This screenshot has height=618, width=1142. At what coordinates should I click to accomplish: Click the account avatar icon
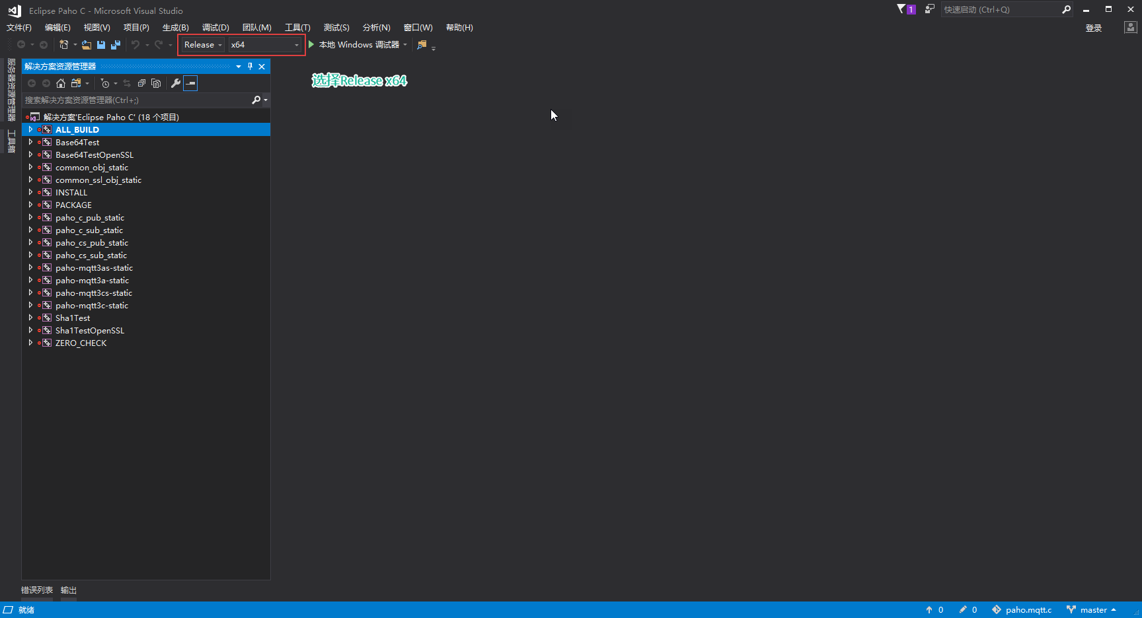tap(1131, 28)
